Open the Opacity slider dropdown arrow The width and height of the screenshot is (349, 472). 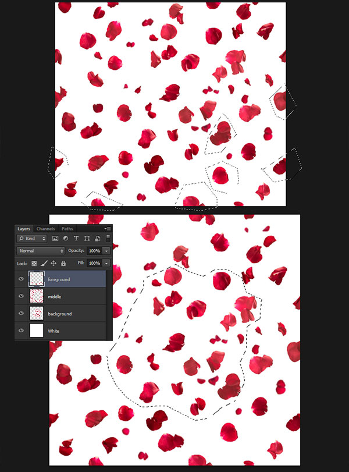point(106,251)
